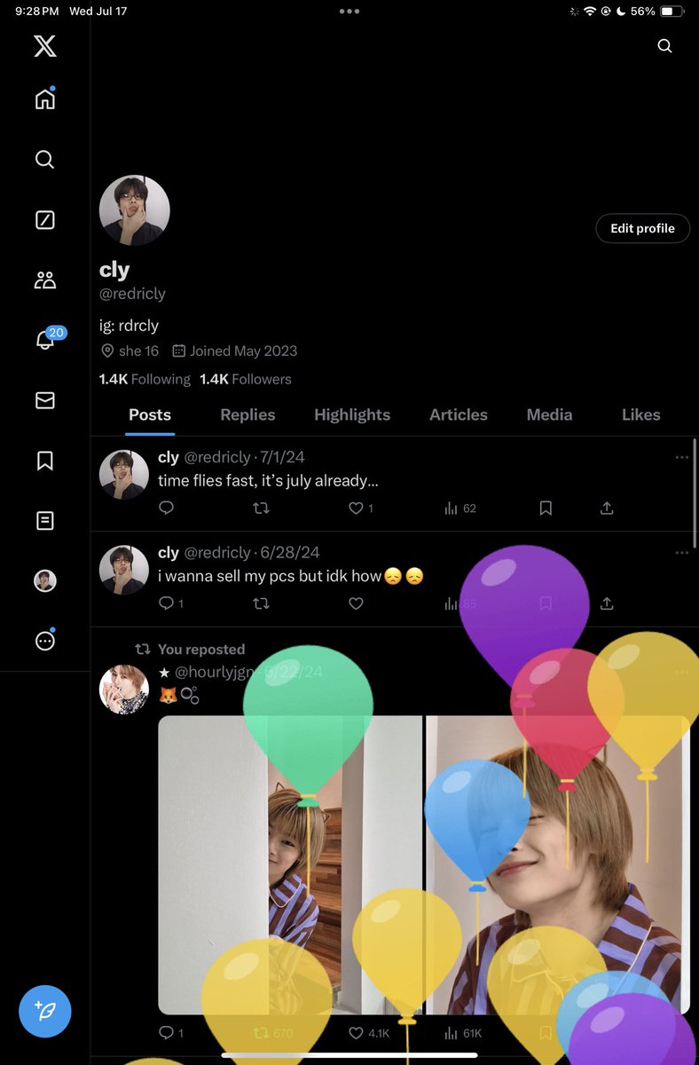Open the 7/1/24 post timestamp
The height and width of the screenshot is (1065, 699).
282,457
